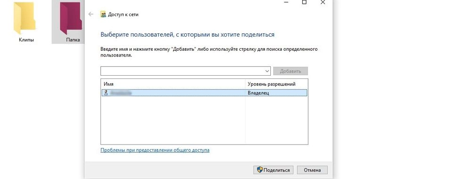The width and height of the screenshot is (471, 179).
Task: Click the Клипы folder label text
Action: coord(26,39)
